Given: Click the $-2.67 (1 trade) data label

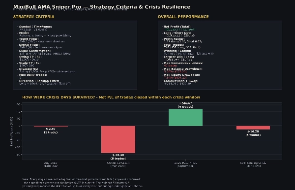Looking at the screenshot, I should [x=51, y=130].
